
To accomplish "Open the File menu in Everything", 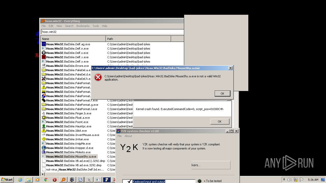I will (x=44, y=26).
